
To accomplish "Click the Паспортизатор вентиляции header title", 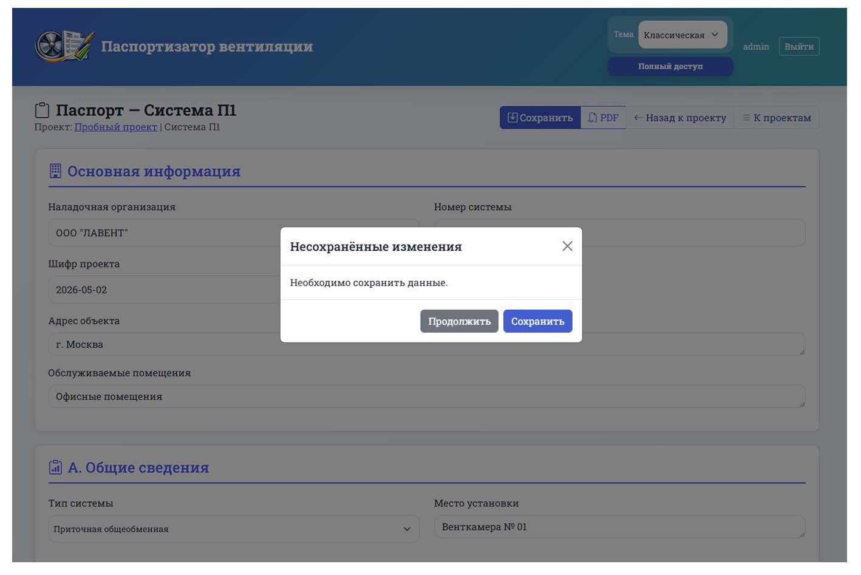I will tap(207, 47).
